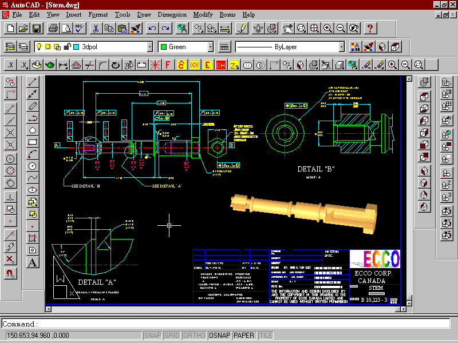Expand the Green color dropdown
The image size is (458, 343).
click(x=210, y=47)
